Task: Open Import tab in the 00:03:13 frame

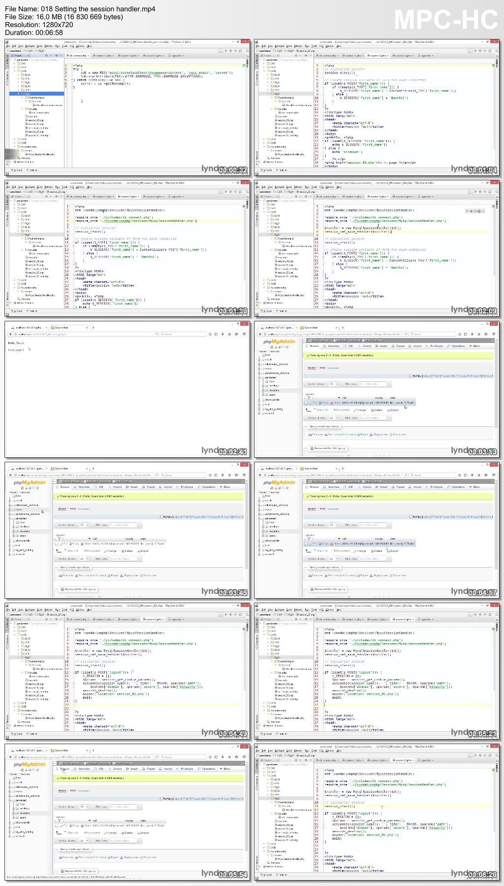Action: tap(415, 346)
